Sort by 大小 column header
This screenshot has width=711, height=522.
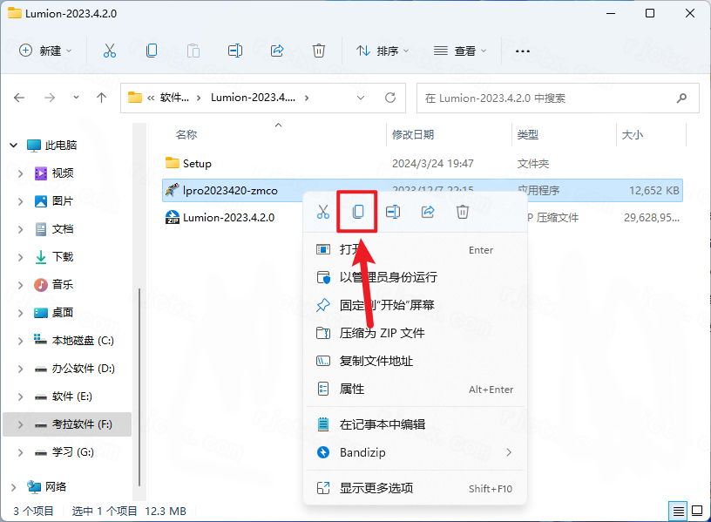pos(632,134)
